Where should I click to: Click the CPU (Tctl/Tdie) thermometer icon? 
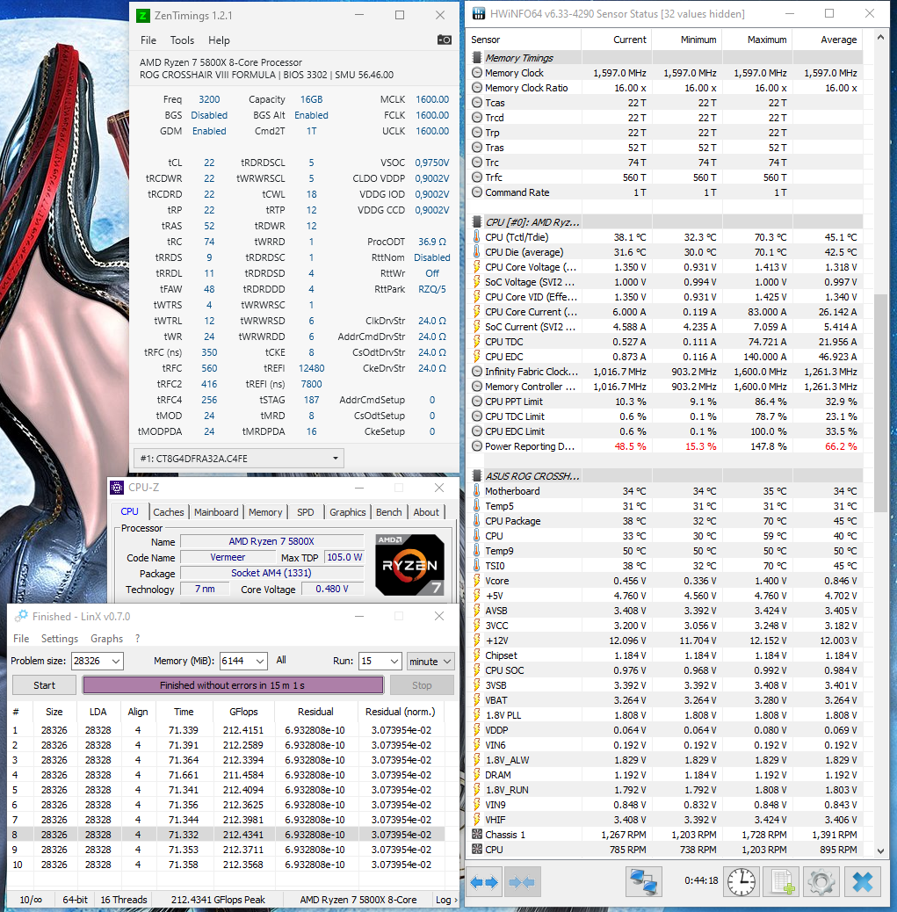click(476, 236)
